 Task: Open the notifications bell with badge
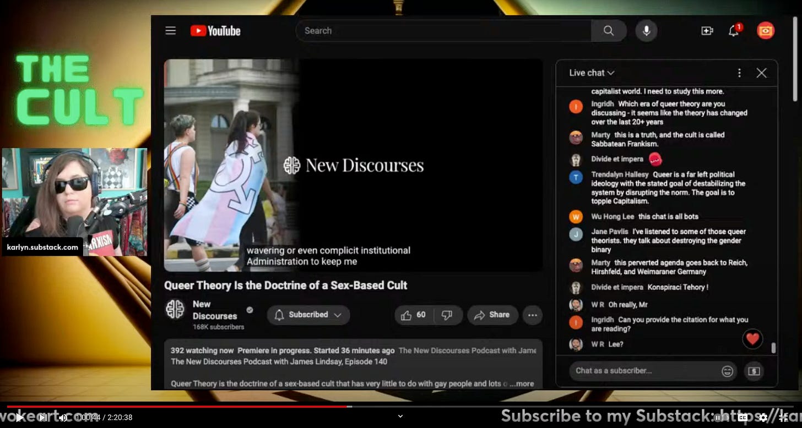tap(734, 31)
